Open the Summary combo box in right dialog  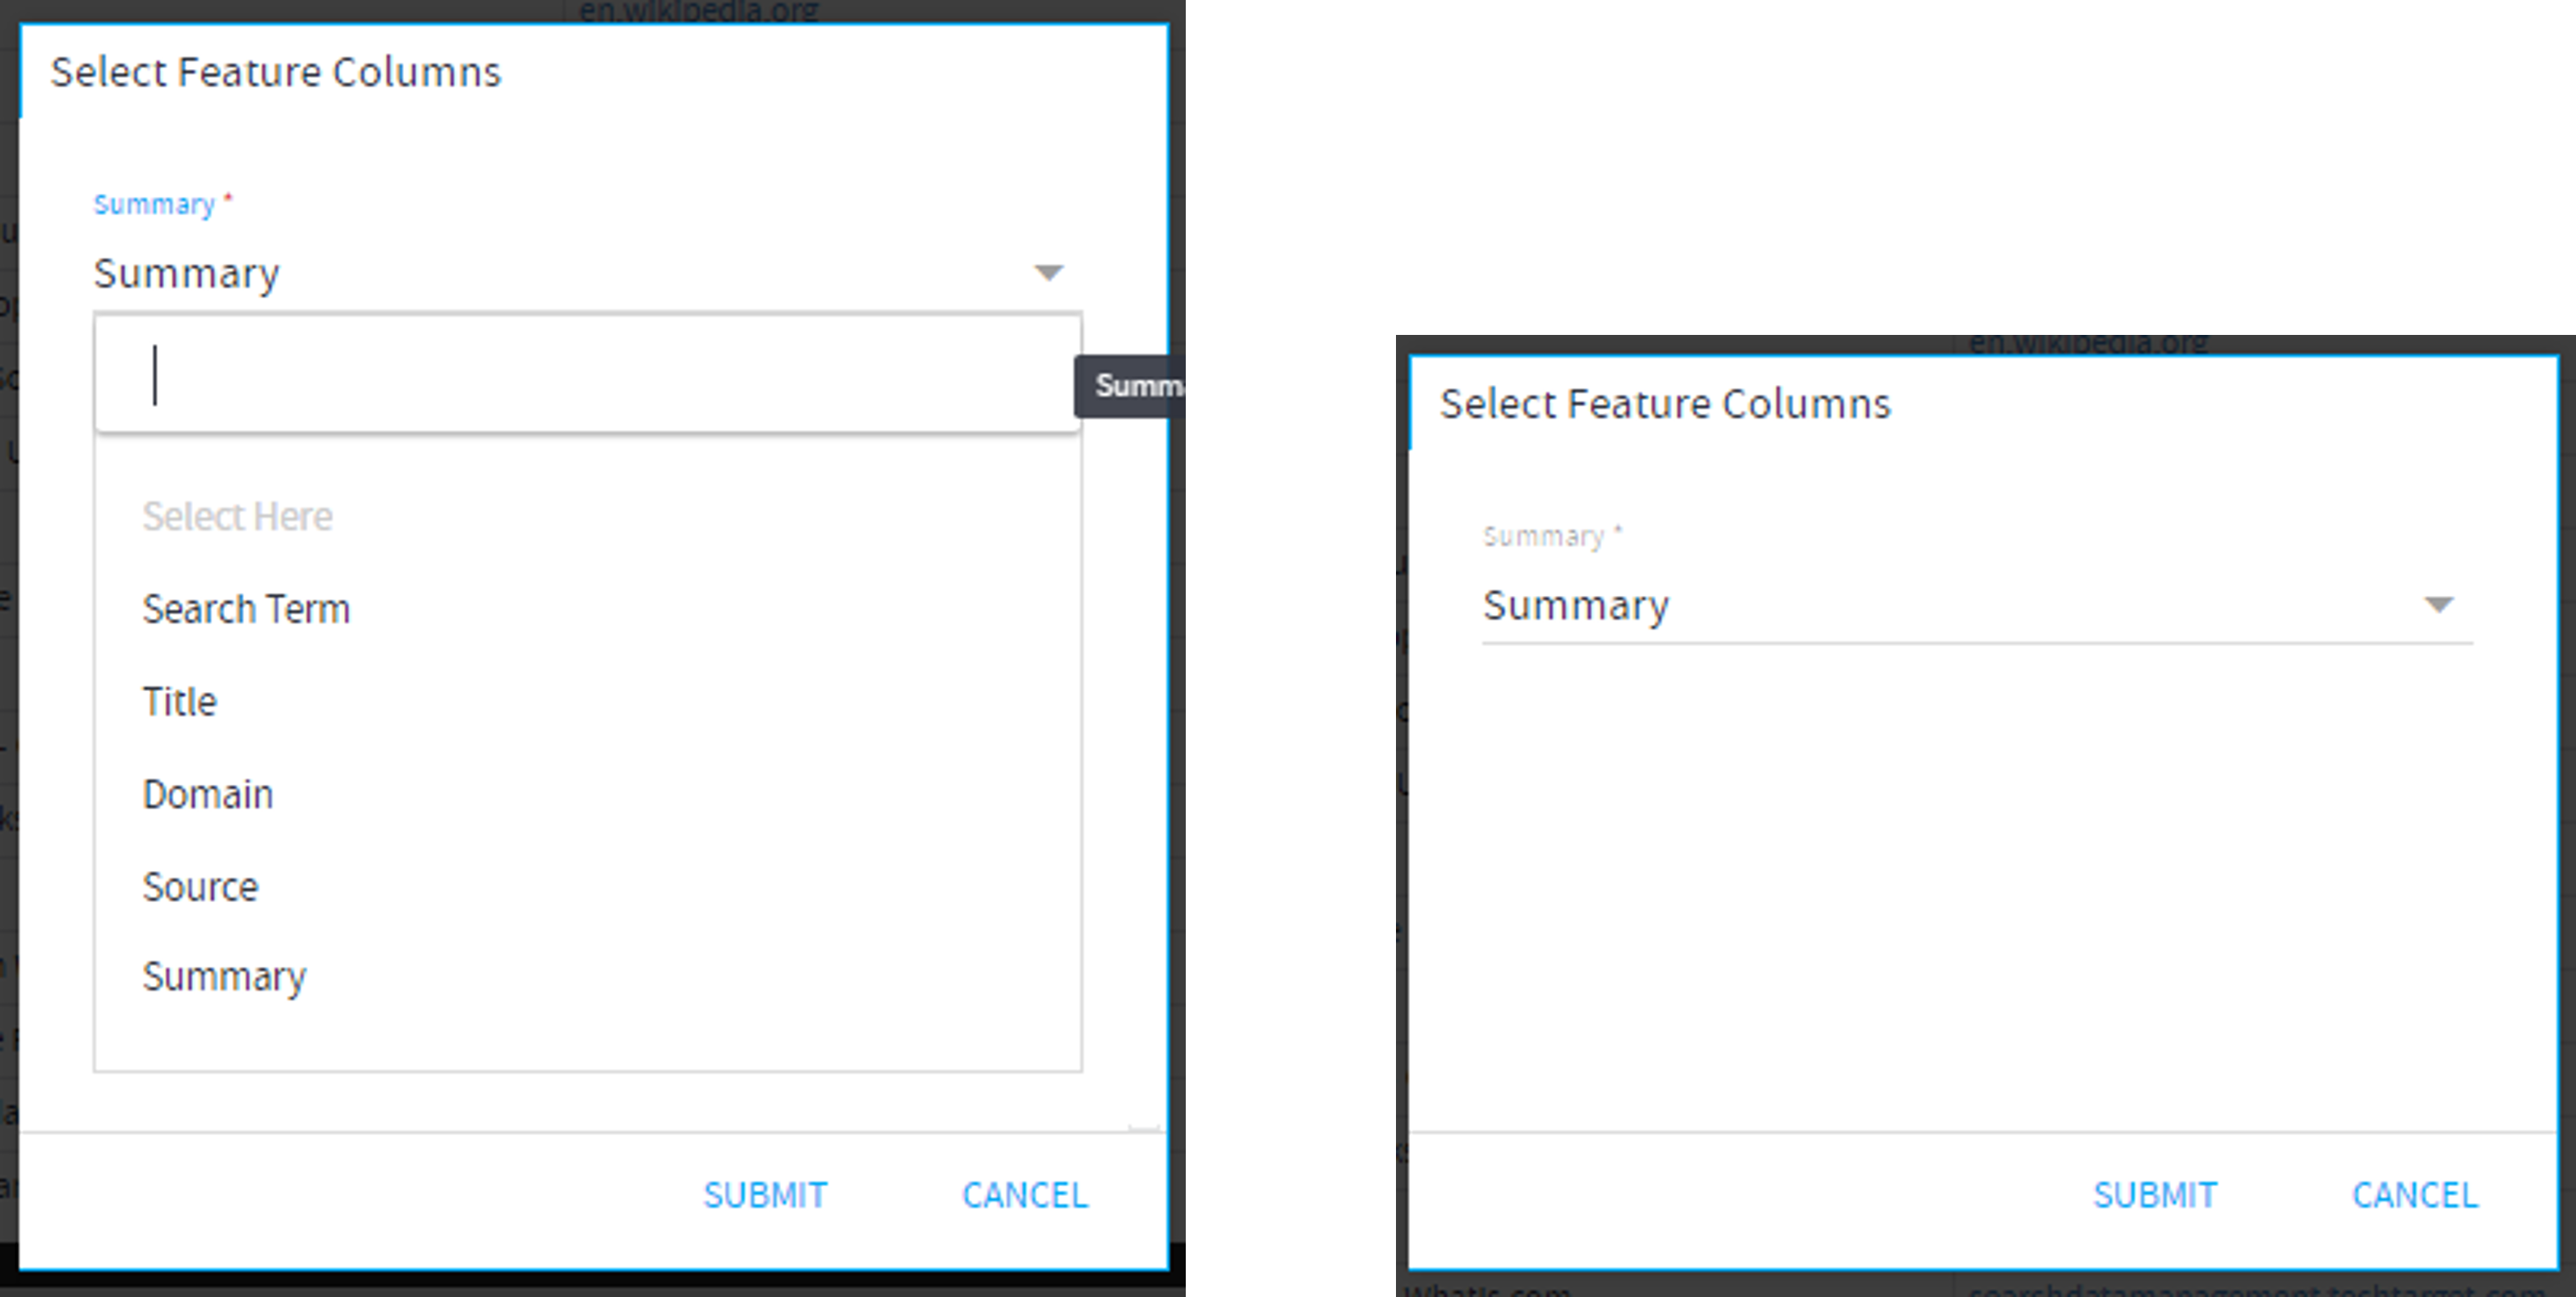pyautogui.click(x=1977, y=606)
